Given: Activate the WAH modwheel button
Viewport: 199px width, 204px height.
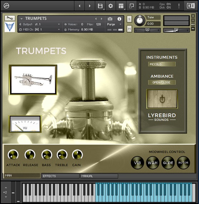Looking at the screenshot, I should [153, 163].
